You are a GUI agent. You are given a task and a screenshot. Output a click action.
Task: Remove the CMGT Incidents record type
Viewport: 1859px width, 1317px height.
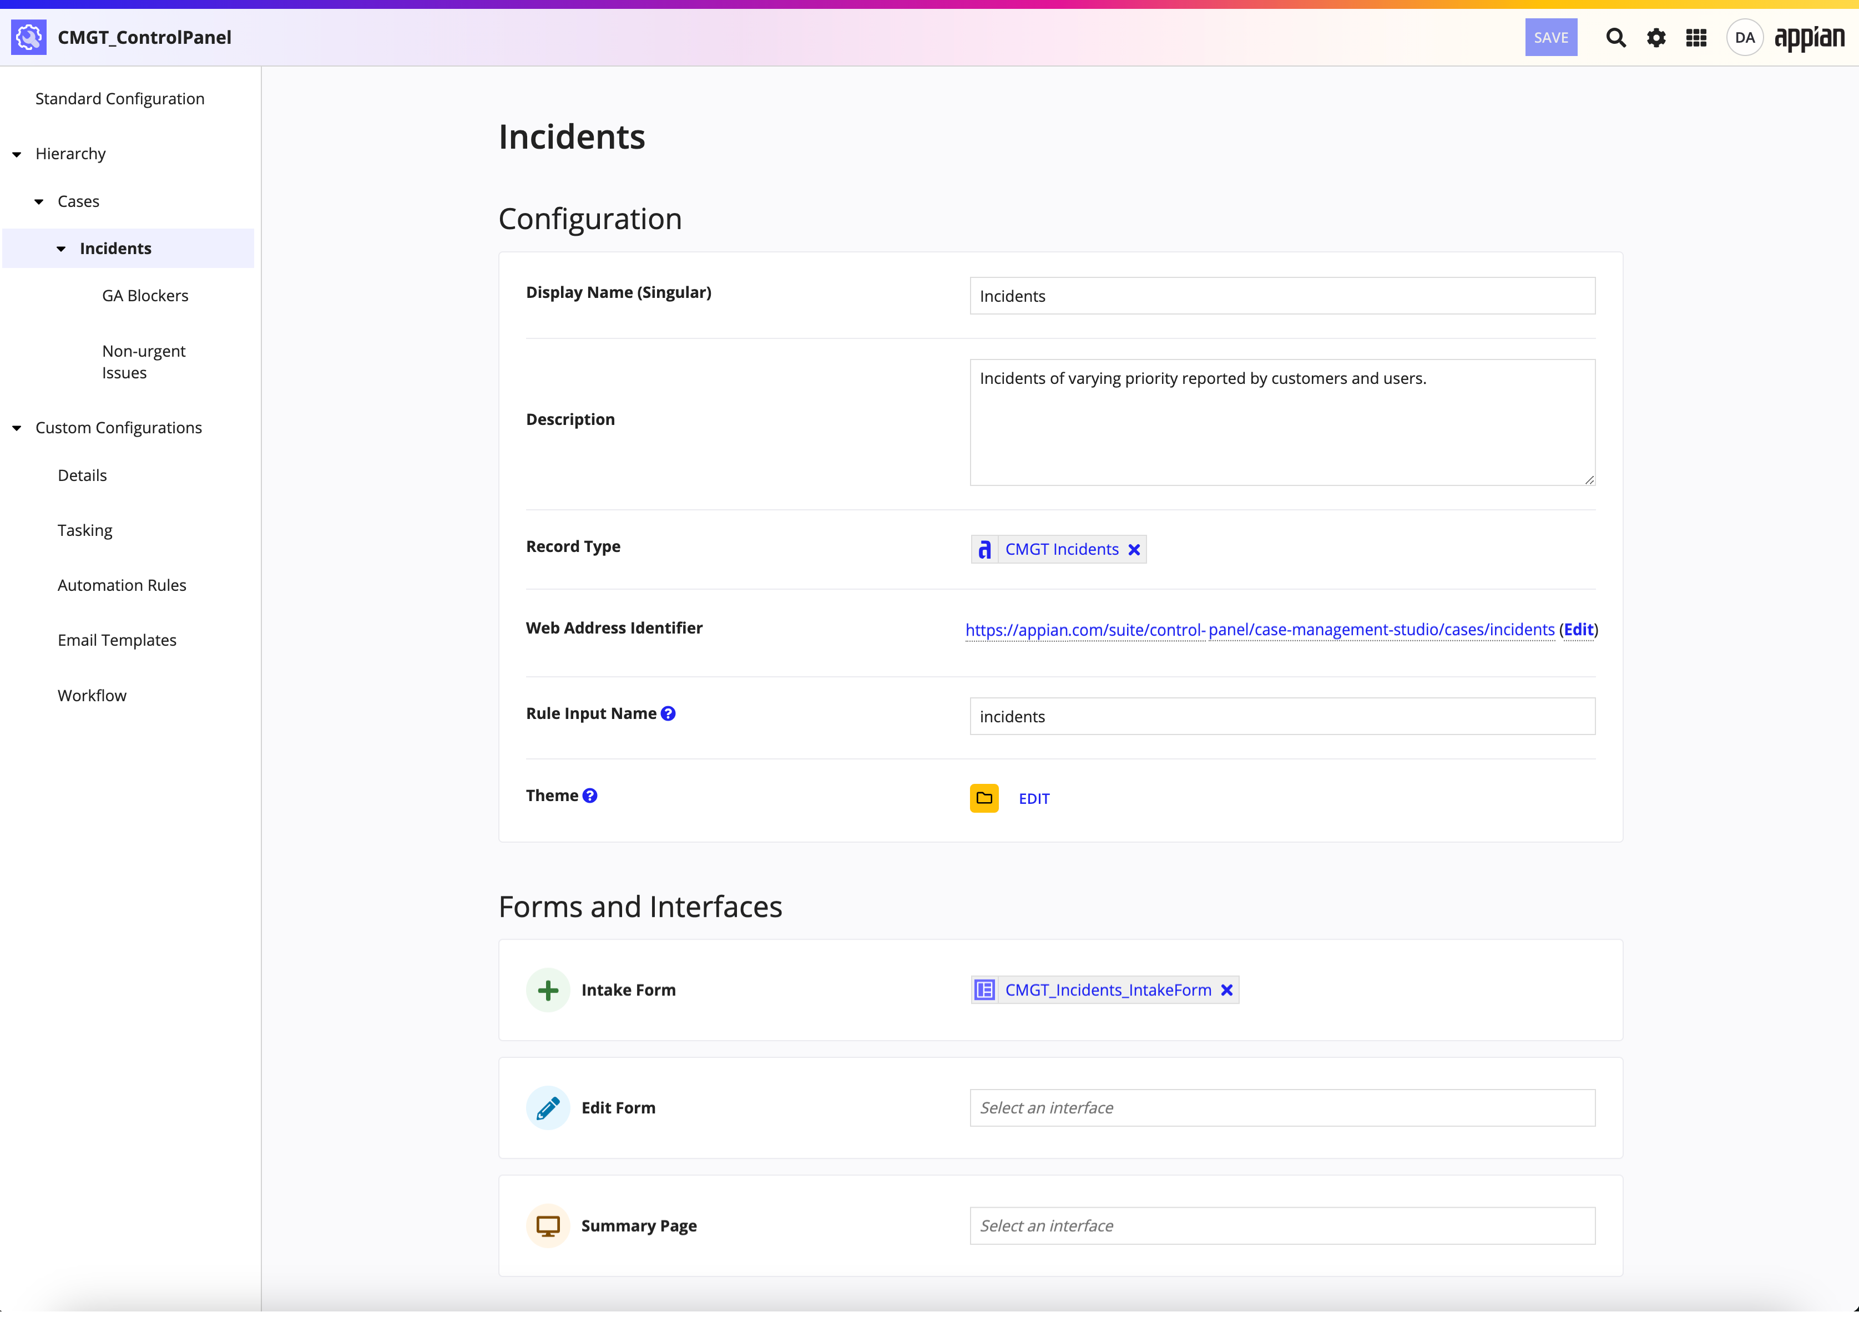[x=1134, y=550]
